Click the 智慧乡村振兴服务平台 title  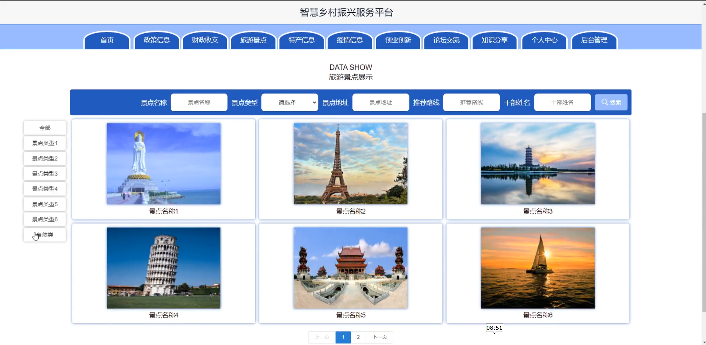[x=346, y=13]
